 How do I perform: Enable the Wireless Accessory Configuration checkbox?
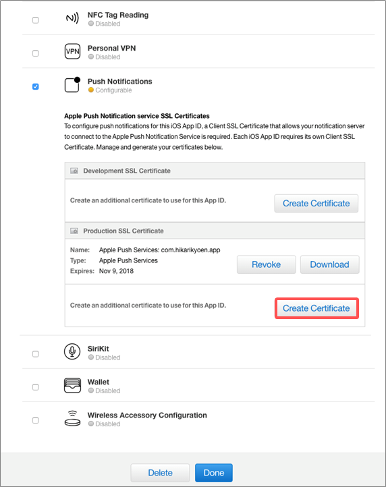coord(36,420)
